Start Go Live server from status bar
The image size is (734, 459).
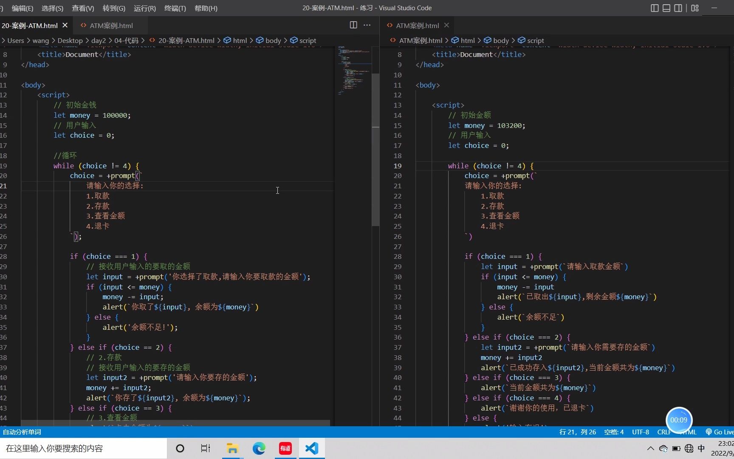coord(720,432)
